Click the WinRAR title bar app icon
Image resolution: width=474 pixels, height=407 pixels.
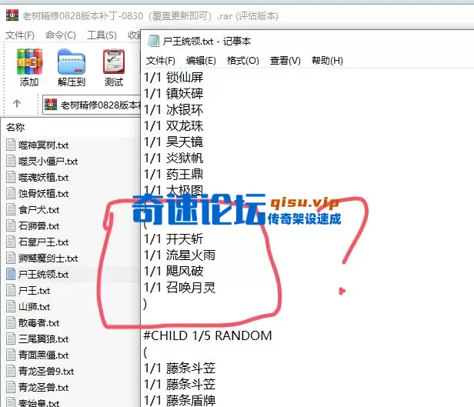click(12, 15)
